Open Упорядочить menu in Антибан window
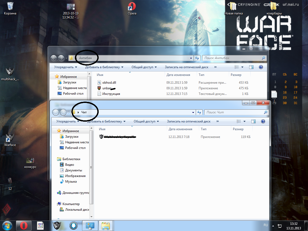Viewport: 308px width, 231px height. tap(66, 67)
